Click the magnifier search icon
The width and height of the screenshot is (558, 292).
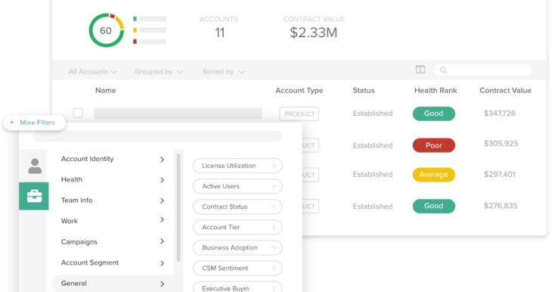point(443,70)
